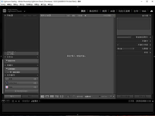Viewport: 155px width, 116px height.
Task: Select the Grid view icon in toolbar
Action: (42, 96)
